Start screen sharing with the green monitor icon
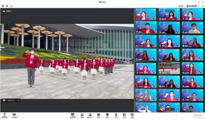 pos(72,115)
